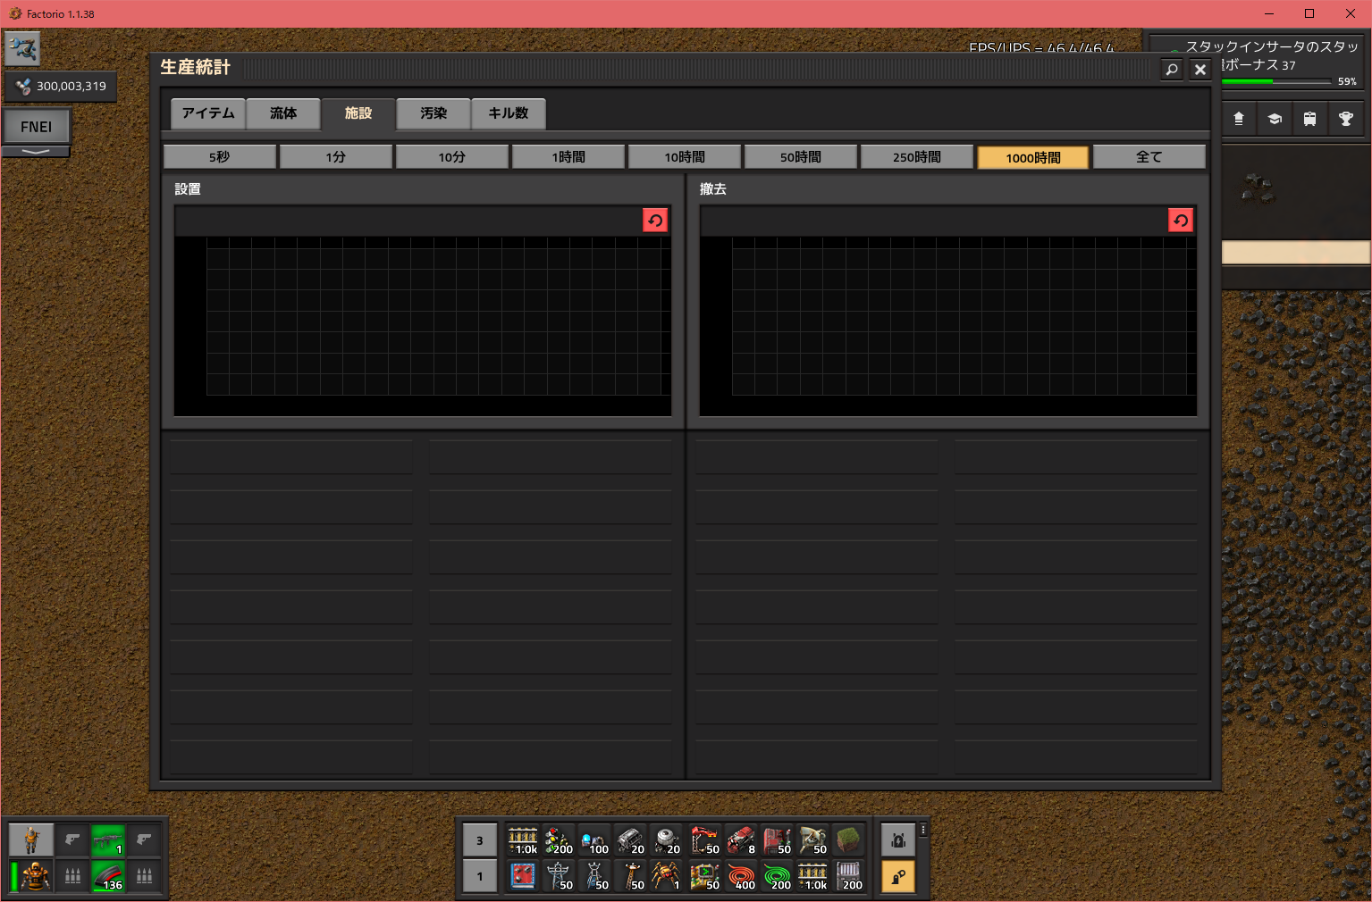Open quickbar options three-dot menu
Viewport: 1372px width, 902px height.
point(923,830)
